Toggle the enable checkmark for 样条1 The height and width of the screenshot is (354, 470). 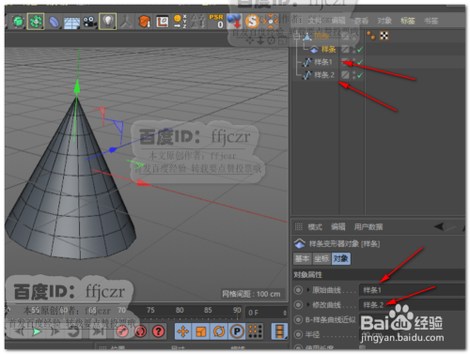point(360,62)
